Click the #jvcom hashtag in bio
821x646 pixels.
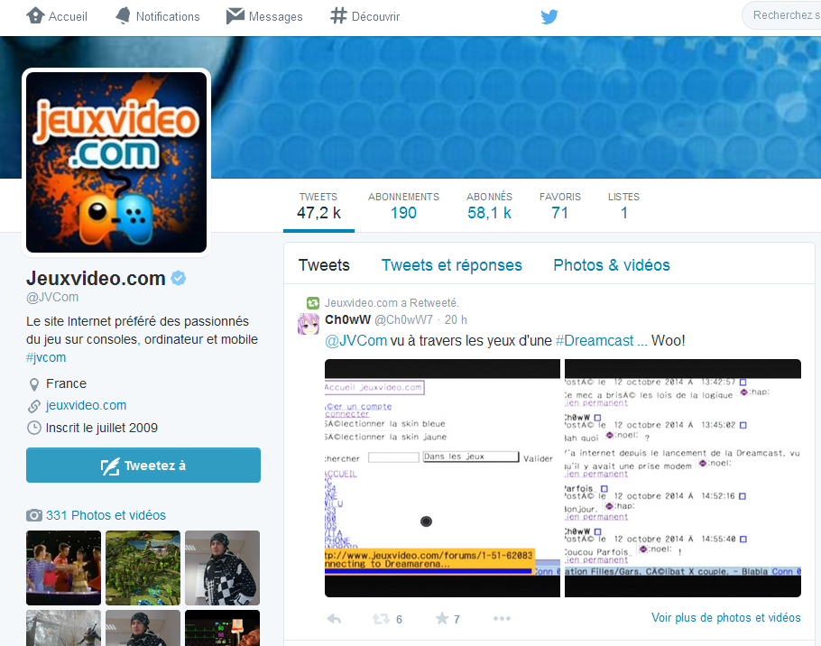(x=46, y=357)
